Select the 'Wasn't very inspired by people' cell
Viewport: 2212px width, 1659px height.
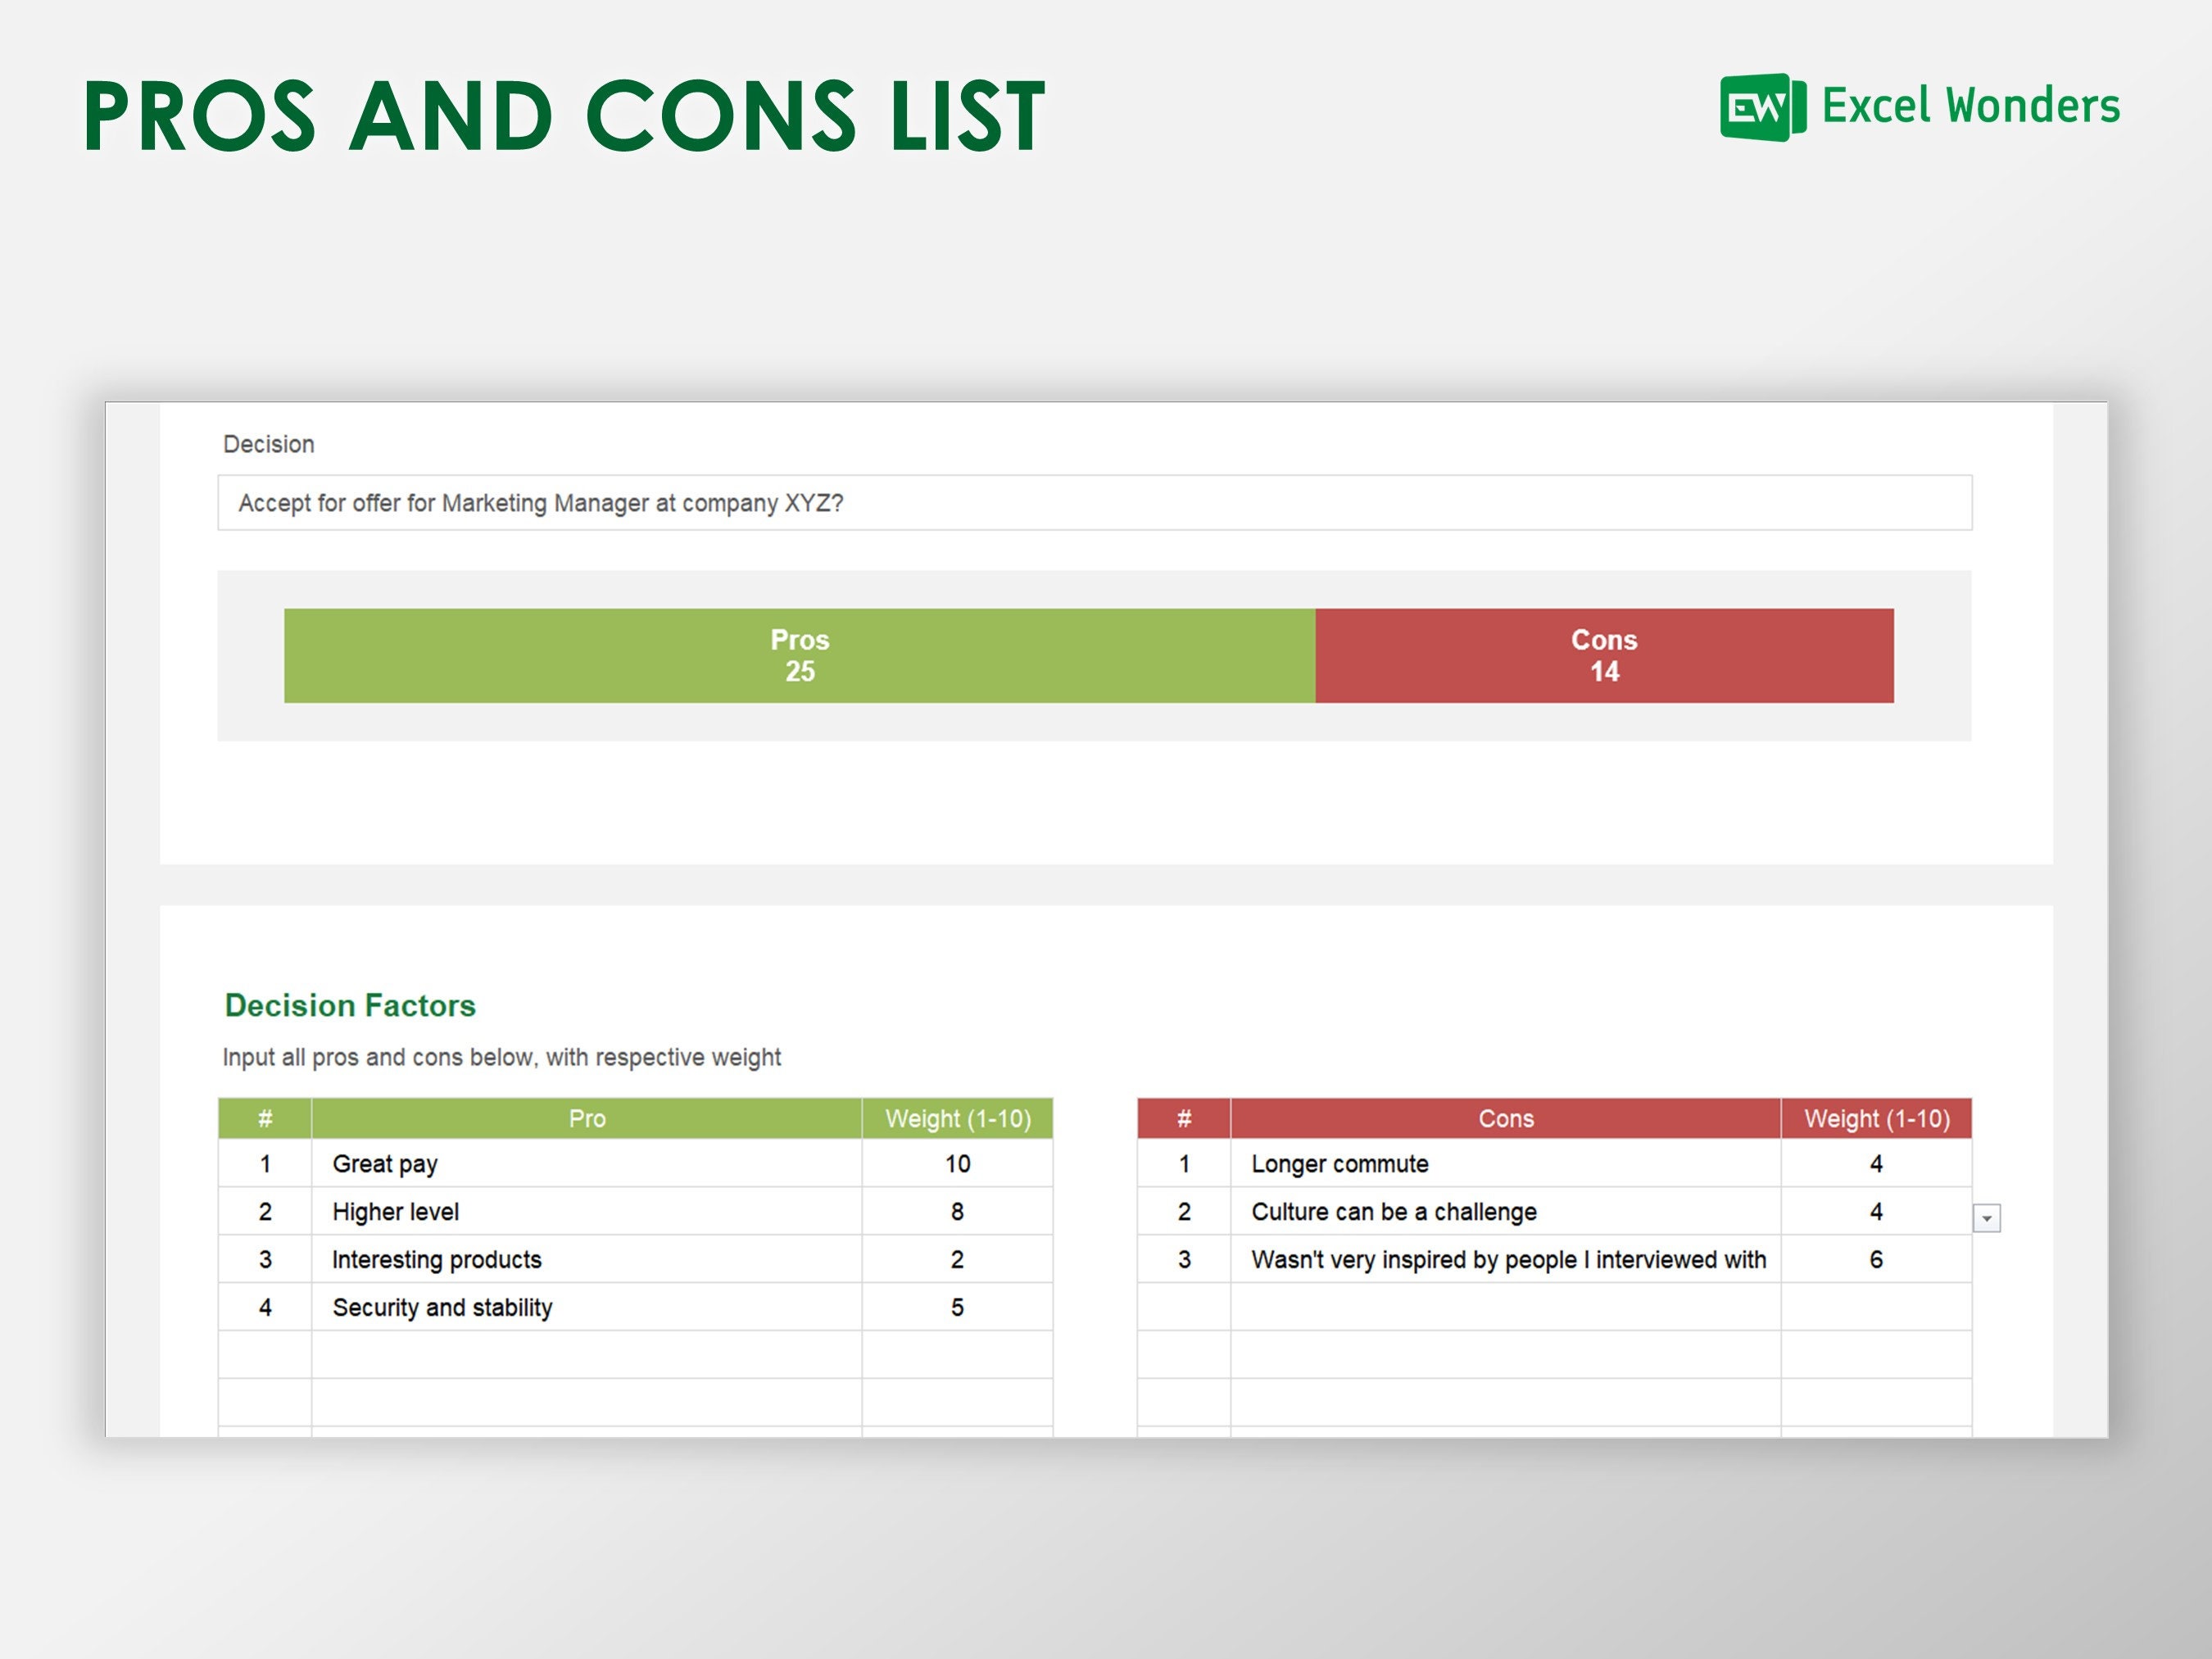1506,1260
